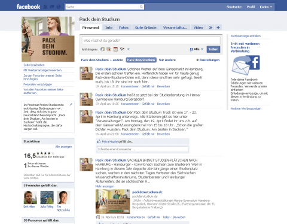This screenshot has height=224, width=287.
Task: Open the Konto dropdown menu
Action: tap(265, 7)
